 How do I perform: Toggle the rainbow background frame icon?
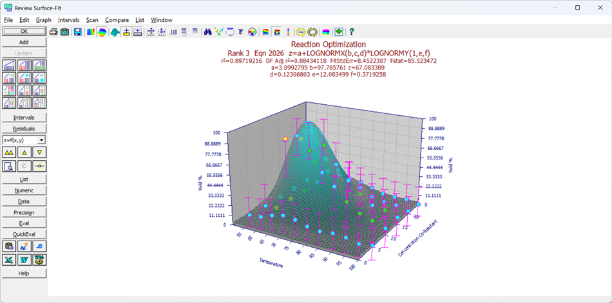coord(277,32)
